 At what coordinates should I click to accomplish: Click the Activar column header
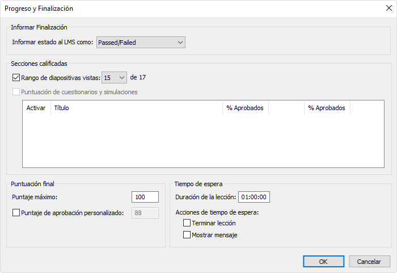(x=36, y=108)
